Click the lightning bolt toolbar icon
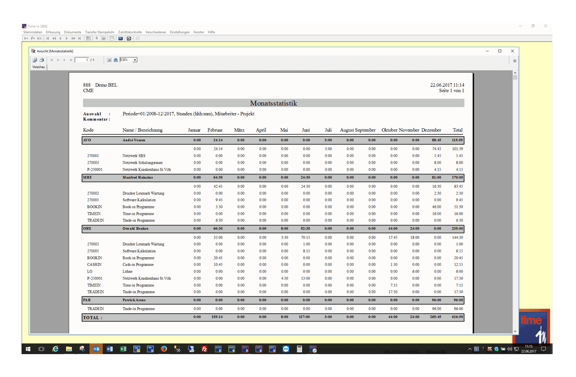576x377 pixels. pyautogui.click(x=97, y=38)
